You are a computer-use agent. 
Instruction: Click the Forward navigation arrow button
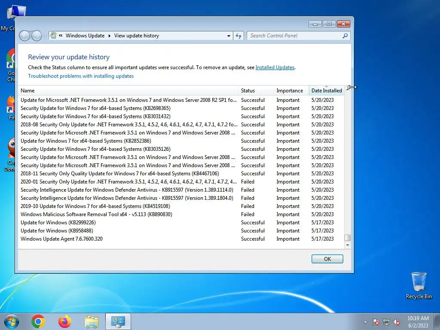pyautogui.click(x=37, y=36)
